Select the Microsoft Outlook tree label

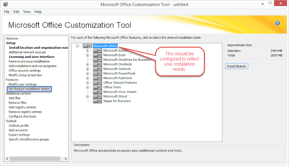click(117, 69)
